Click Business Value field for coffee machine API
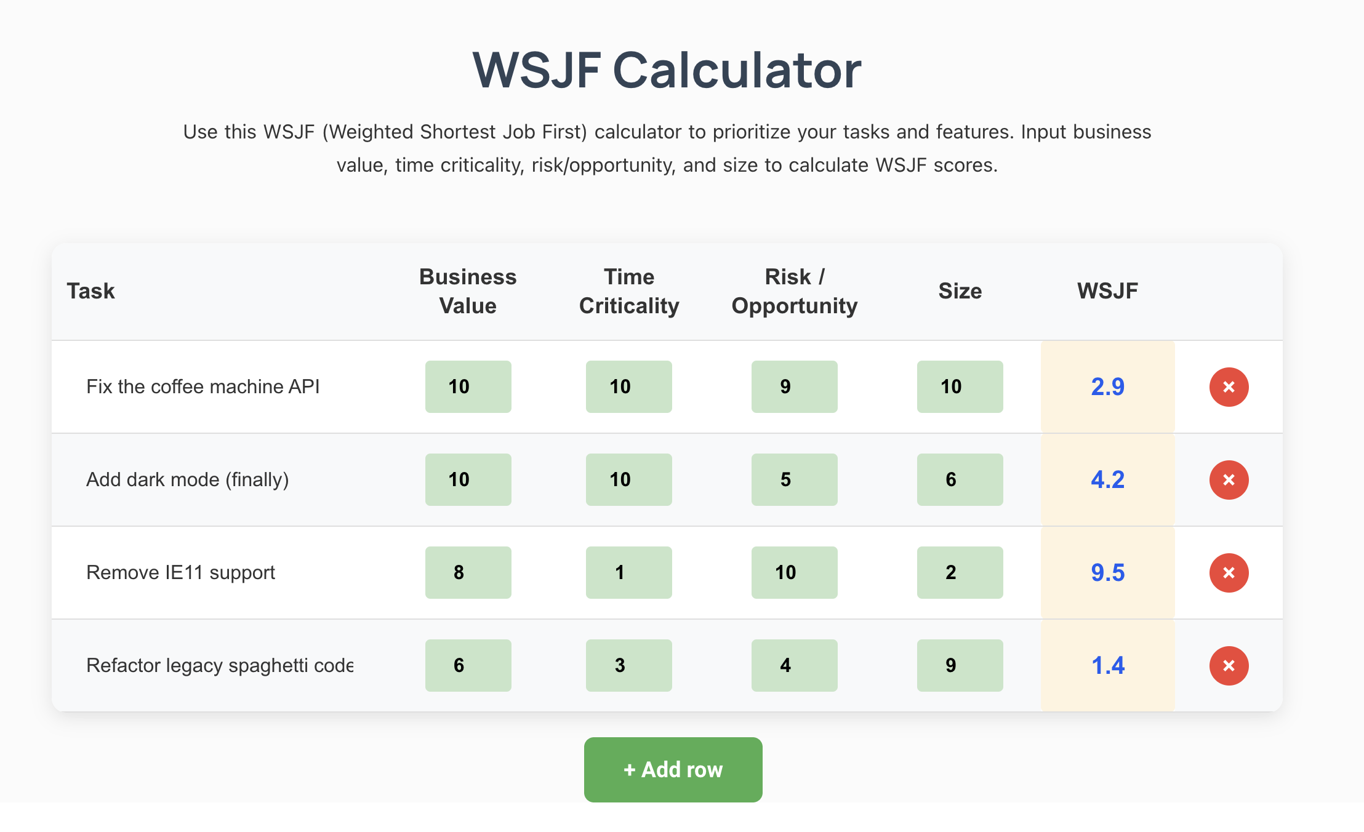 tap(468, 386)
